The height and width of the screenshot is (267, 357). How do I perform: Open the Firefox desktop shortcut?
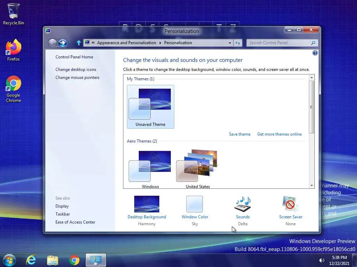[x=13, y=50]
